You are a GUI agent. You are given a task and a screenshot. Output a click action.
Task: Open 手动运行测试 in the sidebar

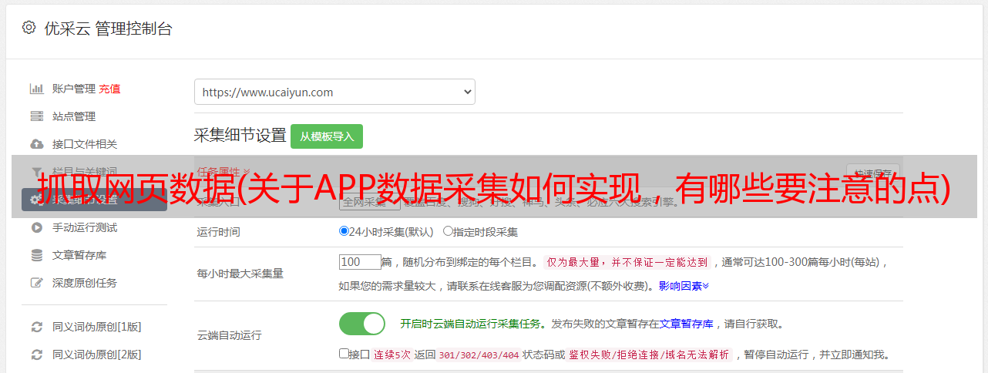[85, 227]
